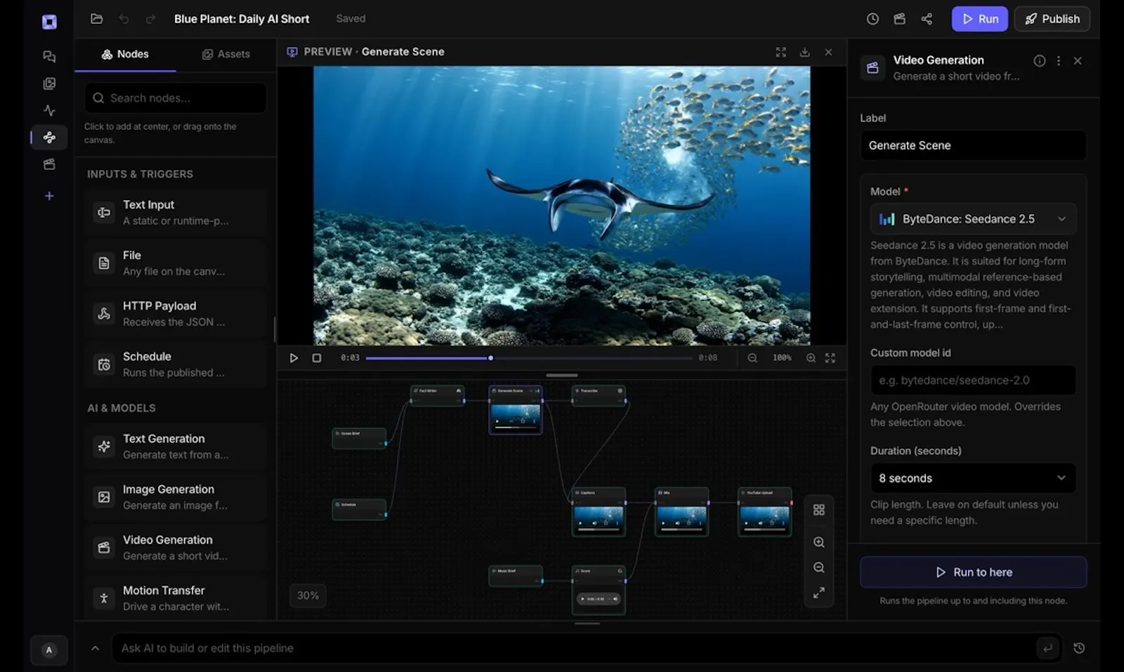Click the redo arrow icon

(150, 19)
